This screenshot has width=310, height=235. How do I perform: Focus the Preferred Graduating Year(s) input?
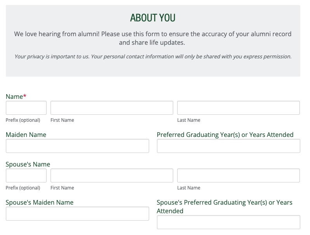coord(228,146)
